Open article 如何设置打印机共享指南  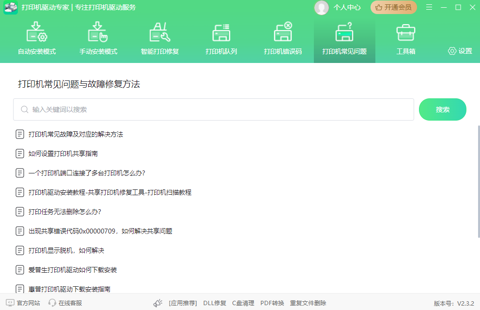(63, 154)
